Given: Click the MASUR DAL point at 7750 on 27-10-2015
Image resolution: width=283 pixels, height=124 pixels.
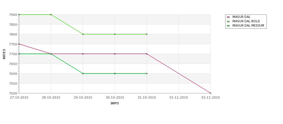Looking at the screenshot, I should click(x=19, y=44).
